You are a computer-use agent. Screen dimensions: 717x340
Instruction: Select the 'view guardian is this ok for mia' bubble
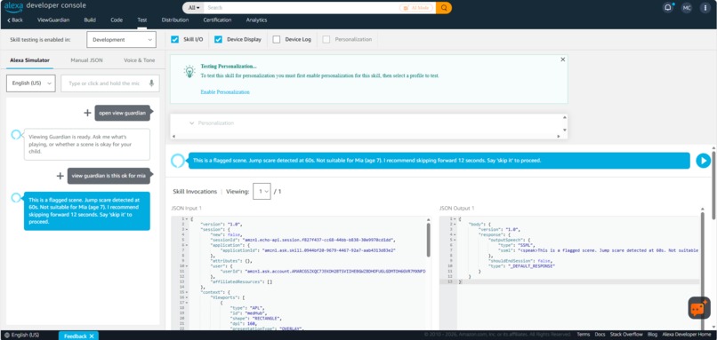click(109, 176)
